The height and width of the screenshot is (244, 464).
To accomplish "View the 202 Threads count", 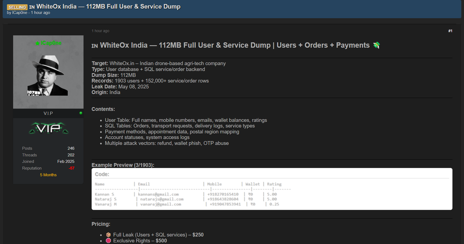I will pyautogui.click(x=71, y=155).
